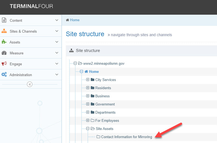Viewport: 217px width, 143px height.
Task: Select Business in the tree
Action: pos(102,96)
